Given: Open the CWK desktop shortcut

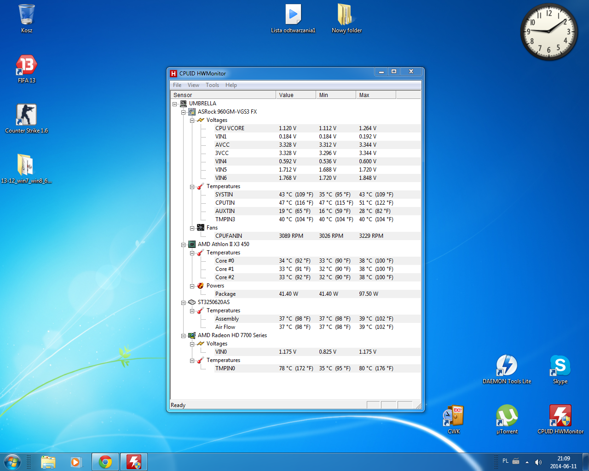Looking at the screenshot, I should click(454, 416).
